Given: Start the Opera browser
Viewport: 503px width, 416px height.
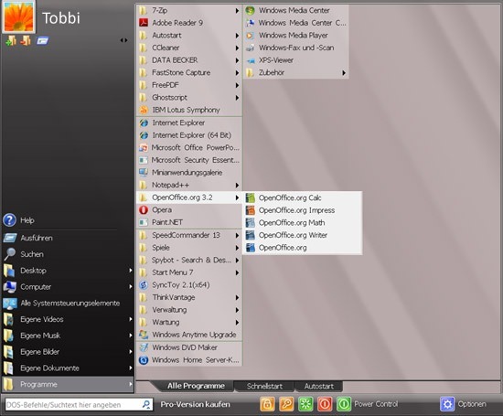Looking at the screenshot, I should 189,209.
